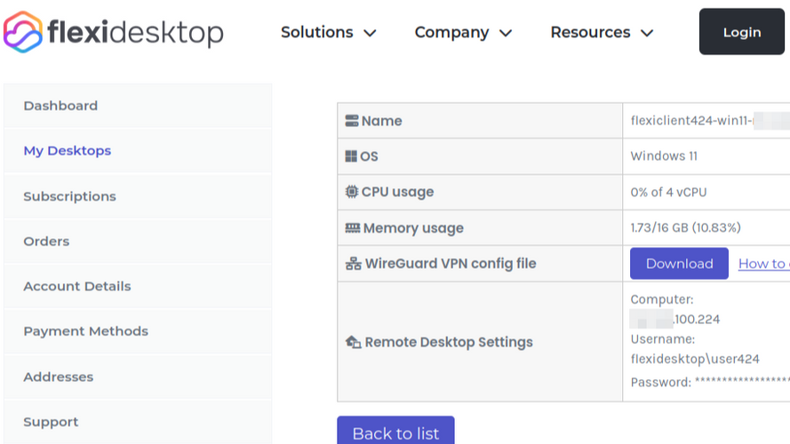
Task: Open Orders in sidebar
Action: [138, 242]
